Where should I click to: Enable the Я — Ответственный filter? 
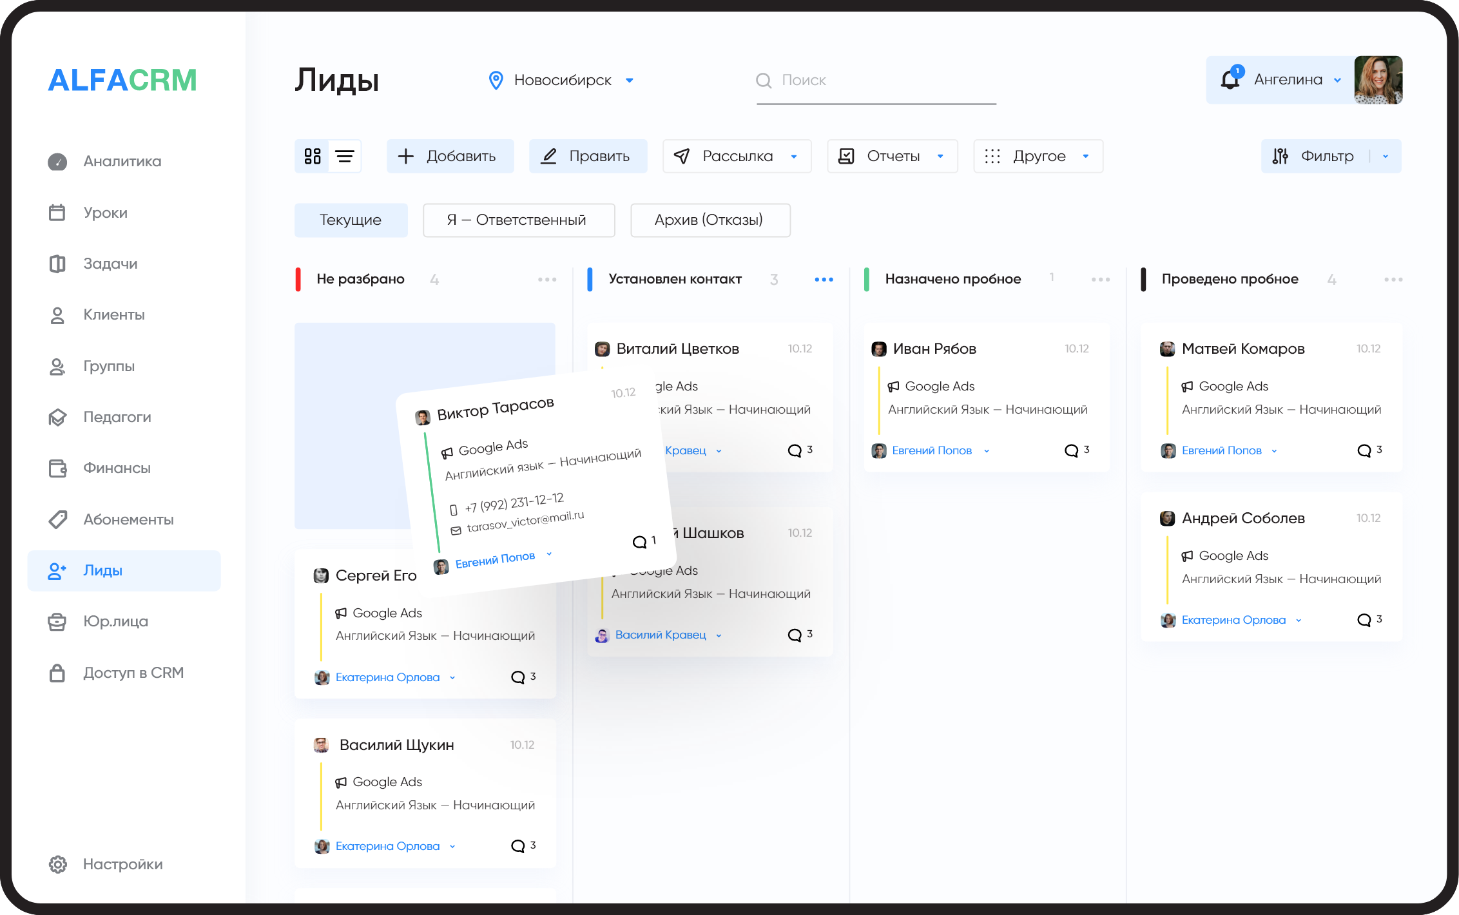tap(518, 220)
